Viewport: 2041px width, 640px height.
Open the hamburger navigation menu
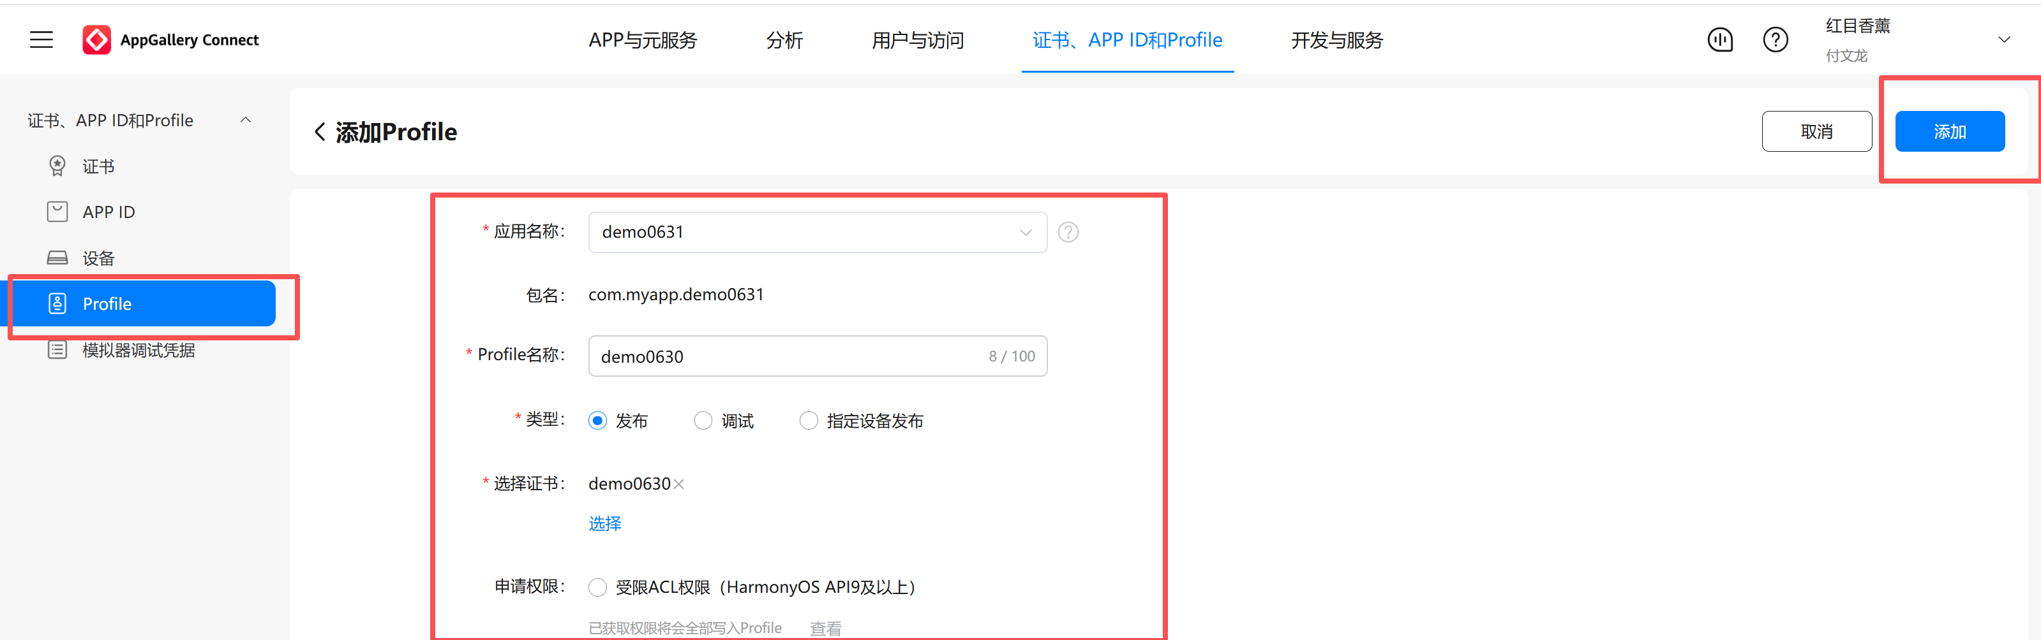click(x=41, y=40)
